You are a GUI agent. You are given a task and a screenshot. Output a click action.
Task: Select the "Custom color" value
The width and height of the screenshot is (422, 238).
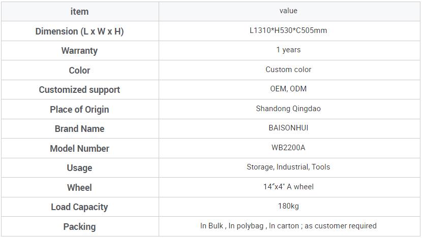pos(288,70)
